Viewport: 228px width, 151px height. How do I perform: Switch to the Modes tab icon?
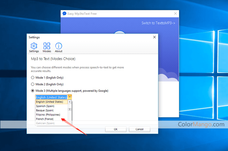[47, 46]
